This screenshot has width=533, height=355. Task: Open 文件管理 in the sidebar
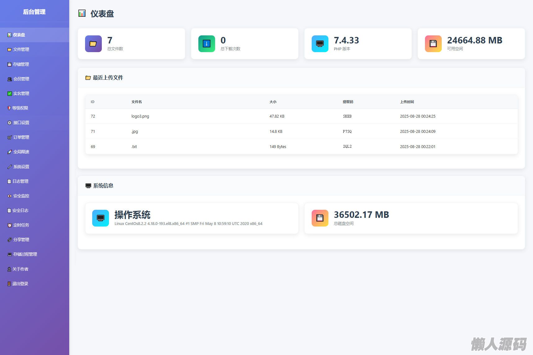point(21,50)
